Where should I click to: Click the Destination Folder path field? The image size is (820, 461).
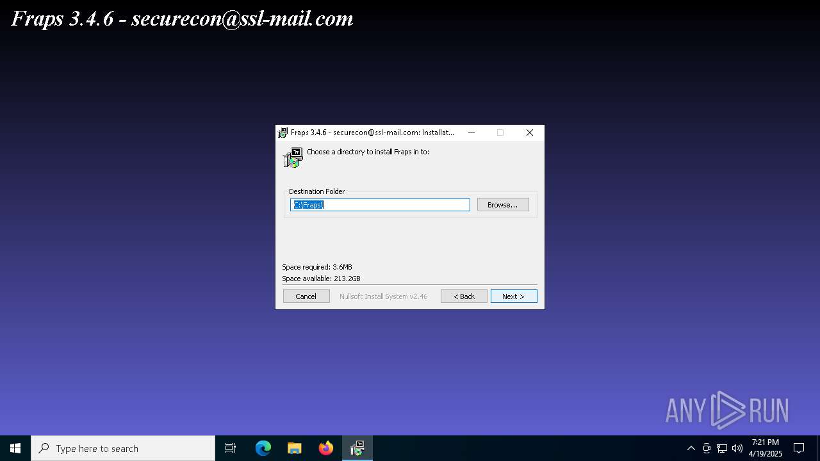[381, 205]
